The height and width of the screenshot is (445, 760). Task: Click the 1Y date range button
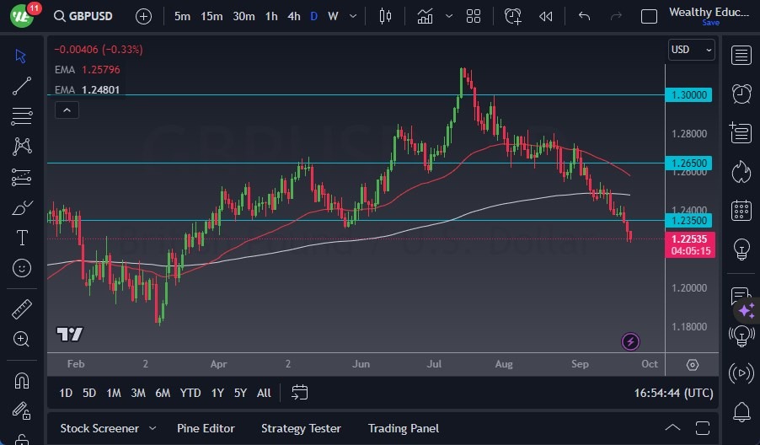click(x=217, y=393)
